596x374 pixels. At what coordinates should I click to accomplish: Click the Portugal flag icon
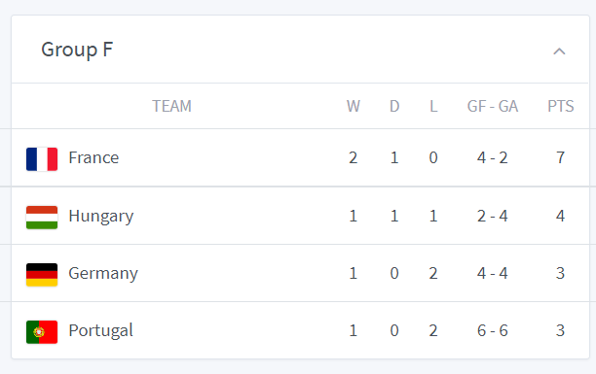click(42, 332)
